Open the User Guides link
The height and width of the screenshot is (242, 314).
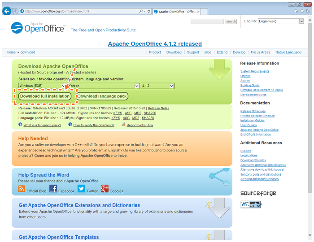249,125
